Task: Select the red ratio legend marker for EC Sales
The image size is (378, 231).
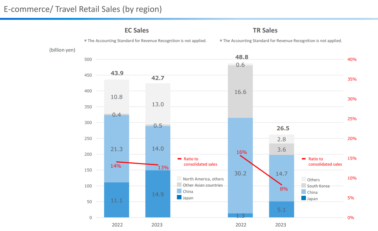Action: pyautogui.click(x=180, y=159)
